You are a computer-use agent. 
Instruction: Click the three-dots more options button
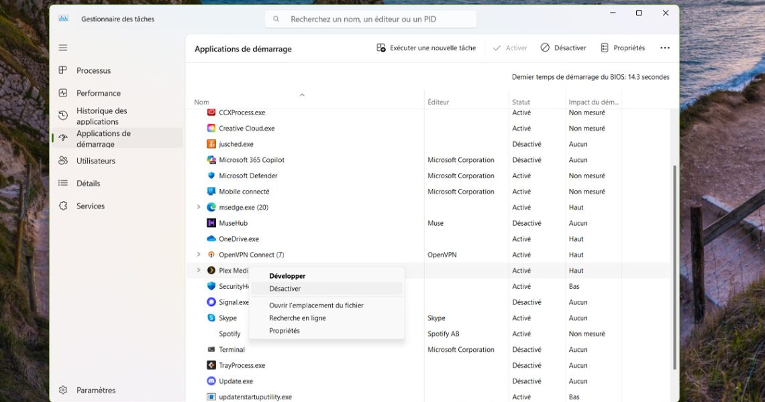point(664,48)
